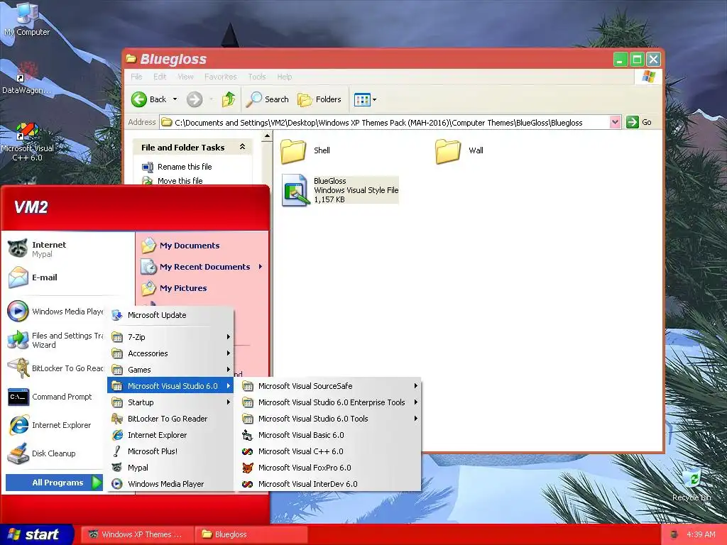Open the Help menu
Screen dimensions: 727x545
coord(284,77)
